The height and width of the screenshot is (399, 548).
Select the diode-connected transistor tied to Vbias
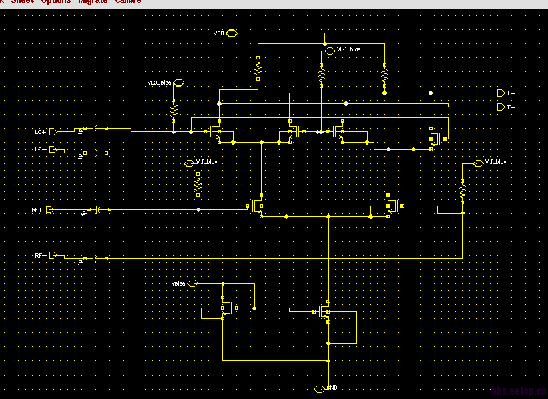click(x=228, y=308)
